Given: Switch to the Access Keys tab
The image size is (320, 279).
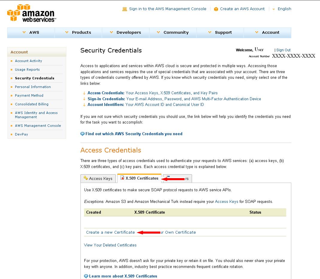Looking at the screenshot, I should (x=98, y=178).
